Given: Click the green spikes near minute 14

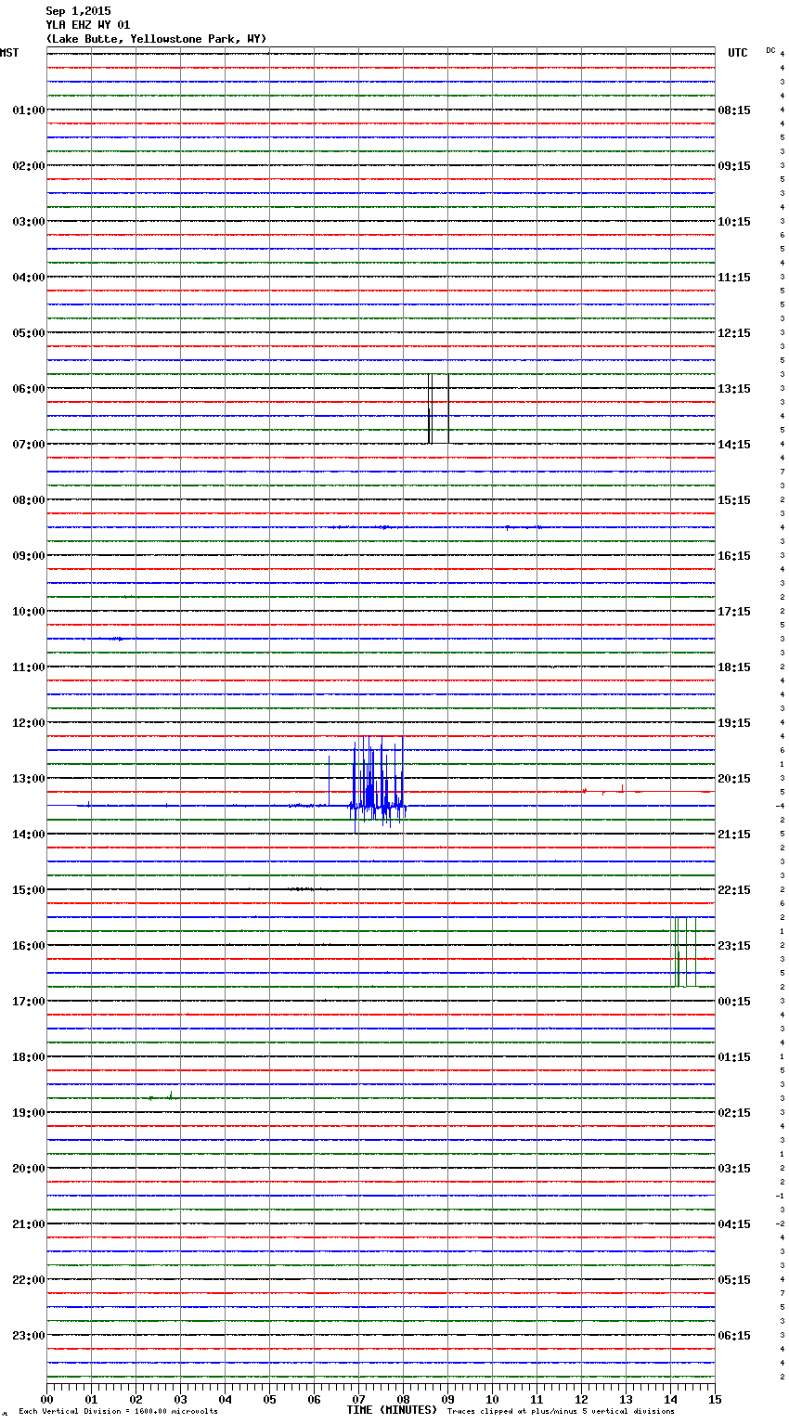Looking at the screenshot, I should [679, 951].
